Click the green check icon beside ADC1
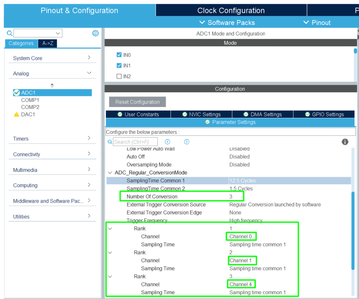Image resolution: width=359 pixels, height=299 pixels. [16, 93]
